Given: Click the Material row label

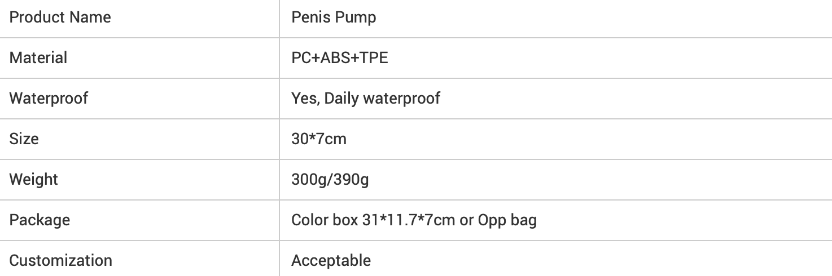Looking at the screenshot, I should tap(38, 57).
